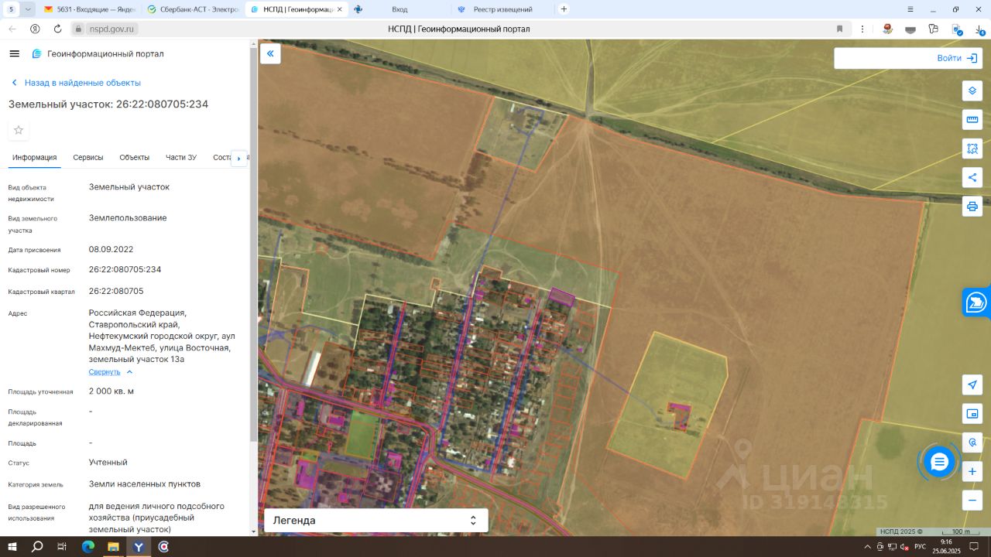
Task: Open Task View on the taskbar
Action: click(62, 546)
